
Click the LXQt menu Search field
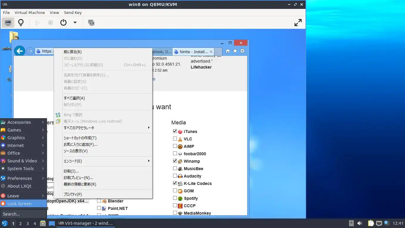point(23,214)
